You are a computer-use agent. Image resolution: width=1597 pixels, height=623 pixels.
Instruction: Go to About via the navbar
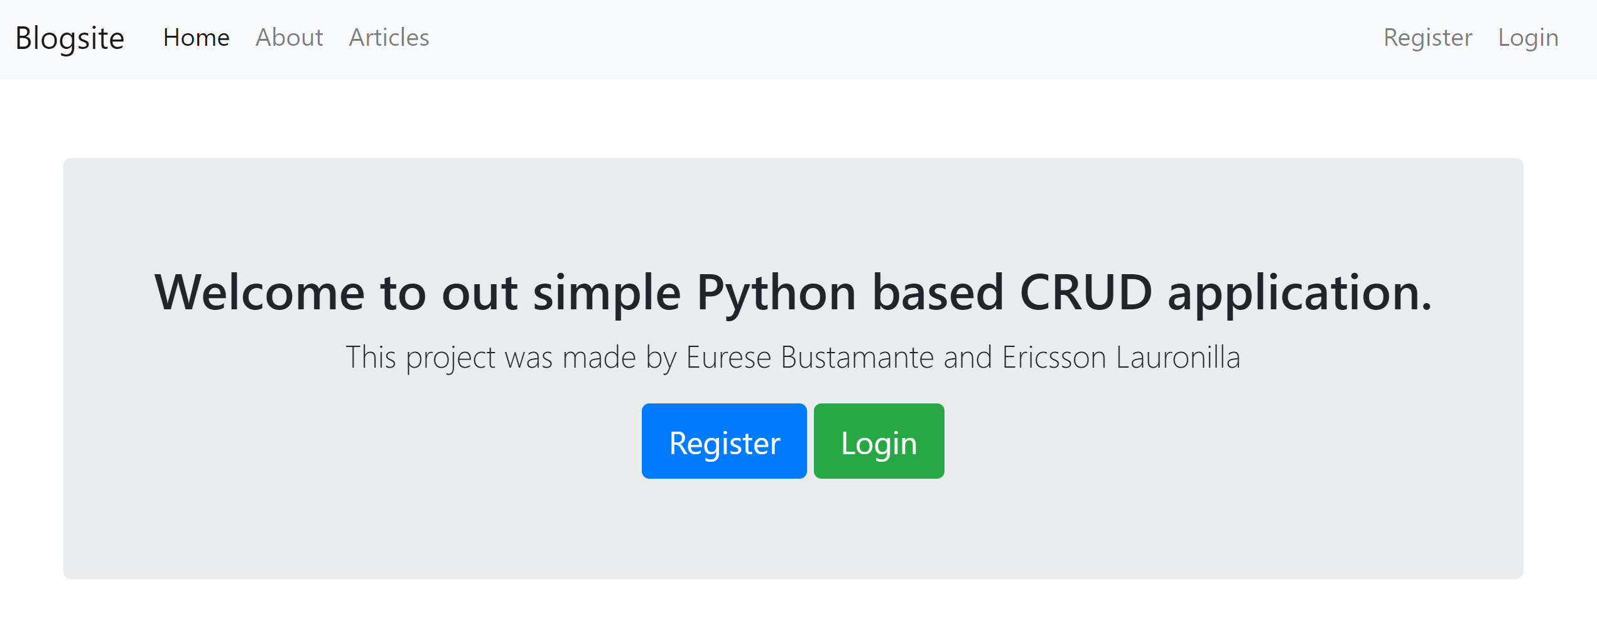288,38
